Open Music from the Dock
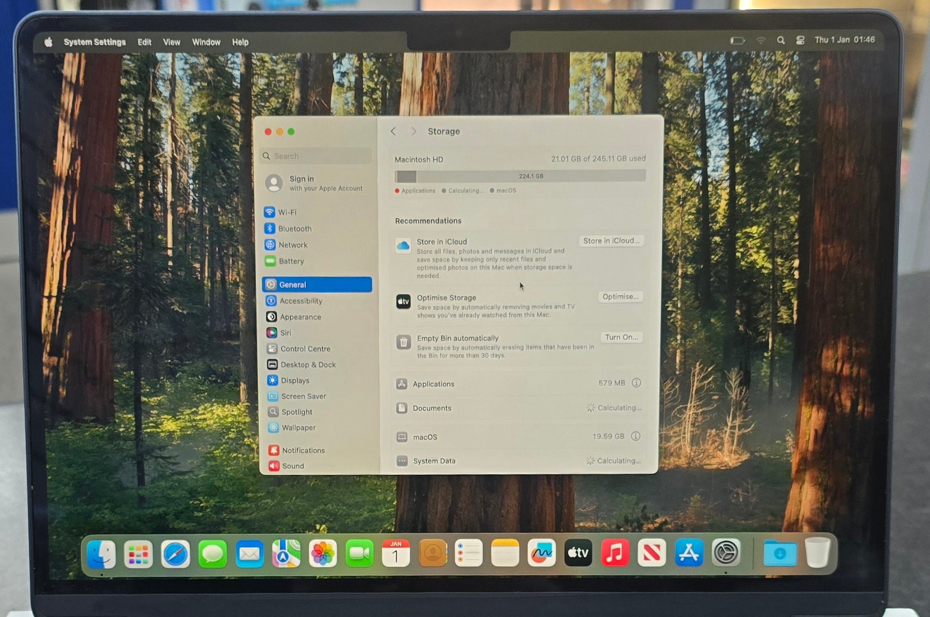Image resolution: width=930 pixels, height=617 pixels. (615, 553)
